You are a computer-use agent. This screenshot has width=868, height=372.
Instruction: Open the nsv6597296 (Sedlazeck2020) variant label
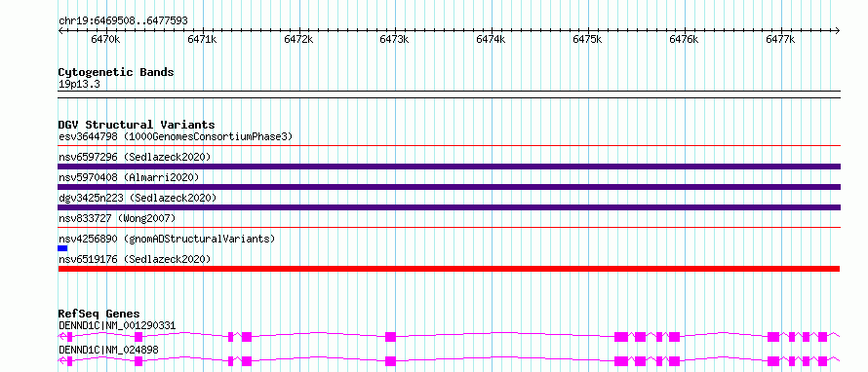(135, 157)
